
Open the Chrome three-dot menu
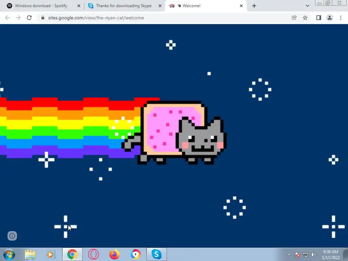pos(341,18)
